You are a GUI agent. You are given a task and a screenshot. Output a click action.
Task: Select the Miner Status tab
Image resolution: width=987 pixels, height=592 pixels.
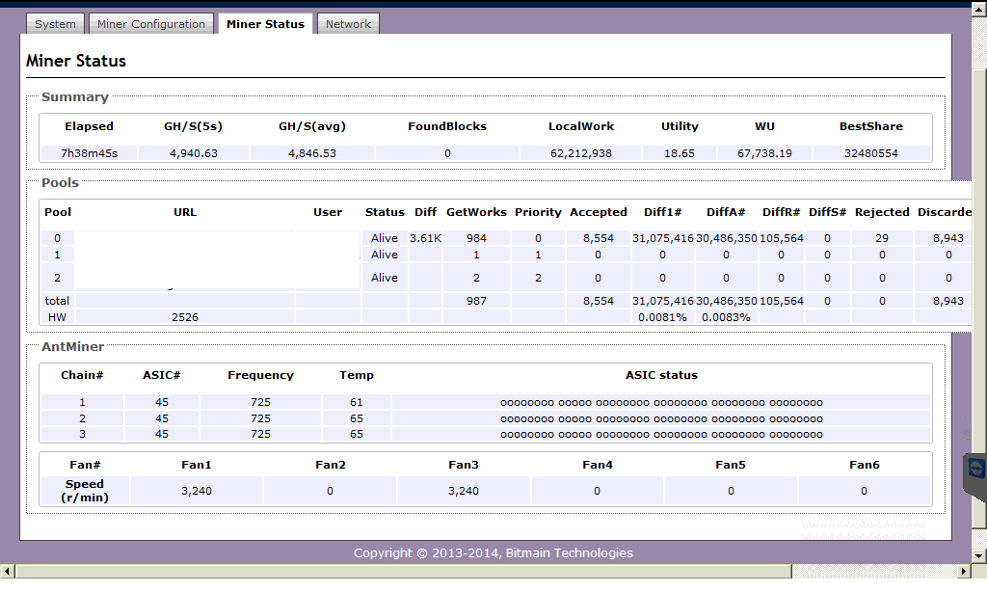tap(265, 24)
